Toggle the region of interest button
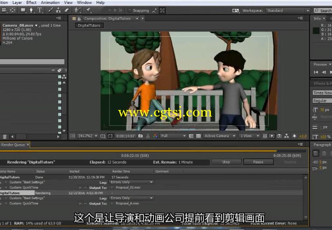 191,136
